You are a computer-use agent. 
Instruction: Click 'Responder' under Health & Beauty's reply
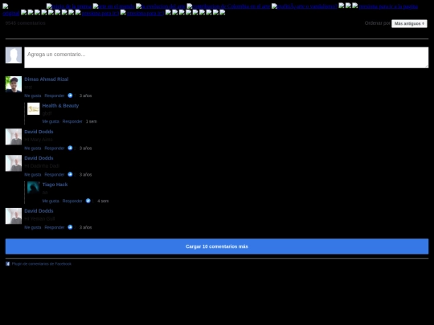point(72,121)
